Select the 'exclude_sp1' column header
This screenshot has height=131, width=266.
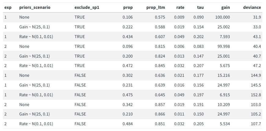(86, 7)
